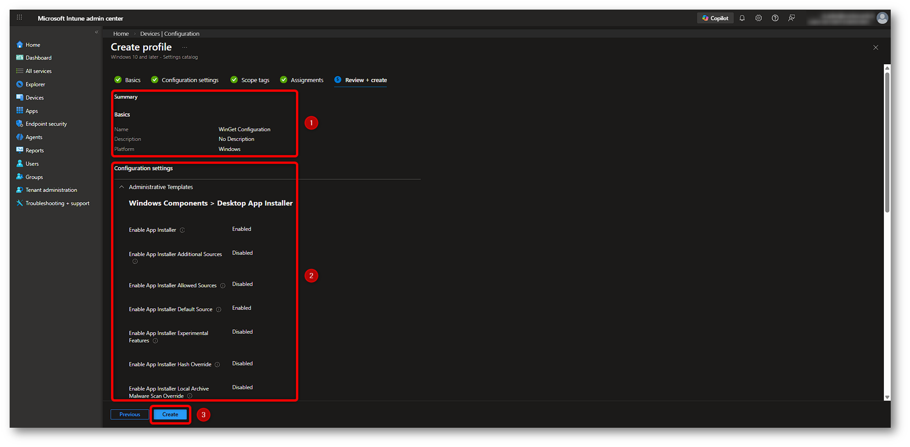
Task: Click the No Description value
Action: click(236, 139)
